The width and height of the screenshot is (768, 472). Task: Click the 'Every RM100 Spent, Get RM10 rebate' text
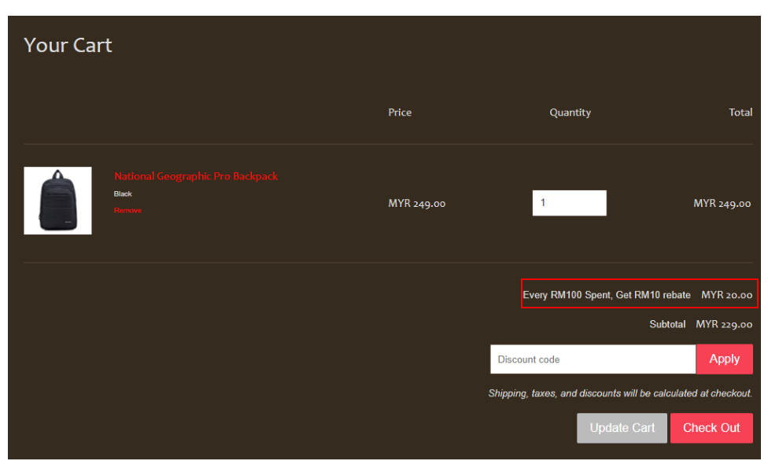tap(607, 295)
